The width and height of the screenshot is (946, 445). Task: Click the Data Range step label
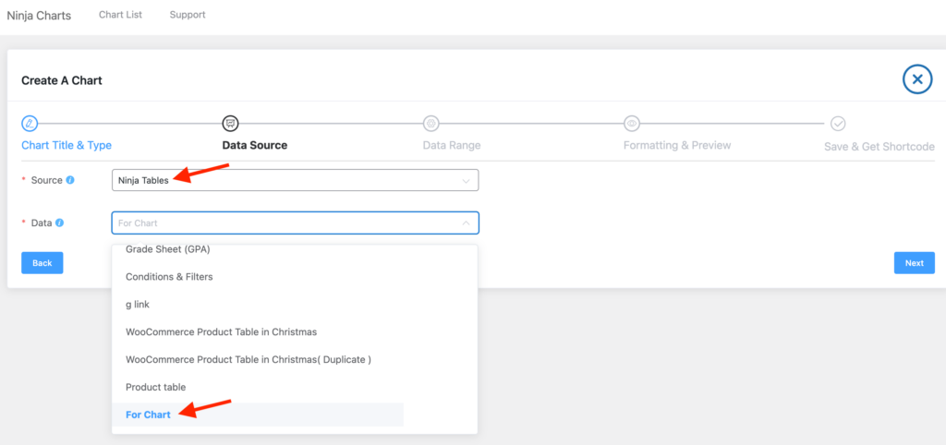pyautogui.click(x=452, y=145)
